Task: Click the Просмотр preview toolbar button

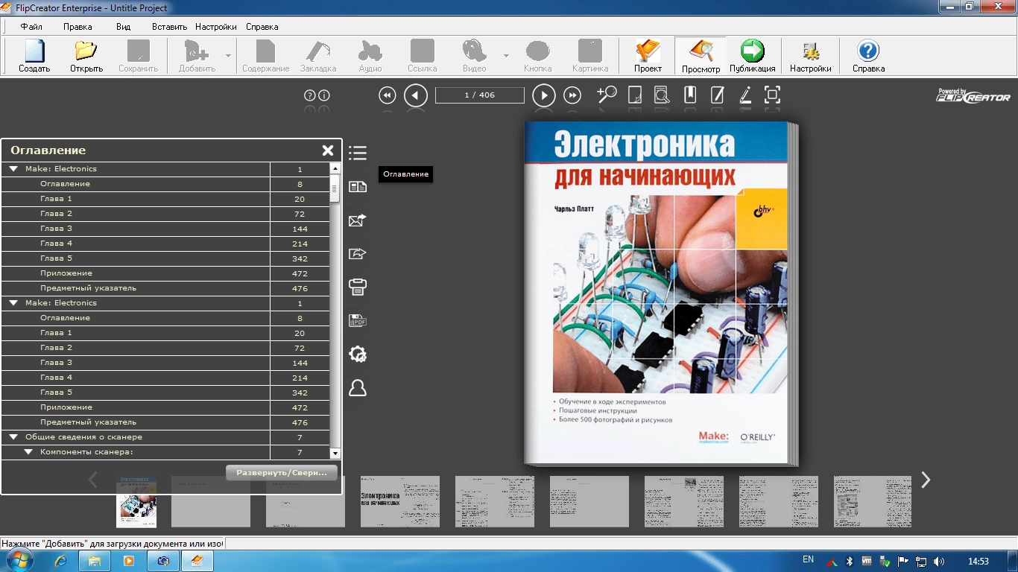Action: pyautogui.click(x=701, y=56)
